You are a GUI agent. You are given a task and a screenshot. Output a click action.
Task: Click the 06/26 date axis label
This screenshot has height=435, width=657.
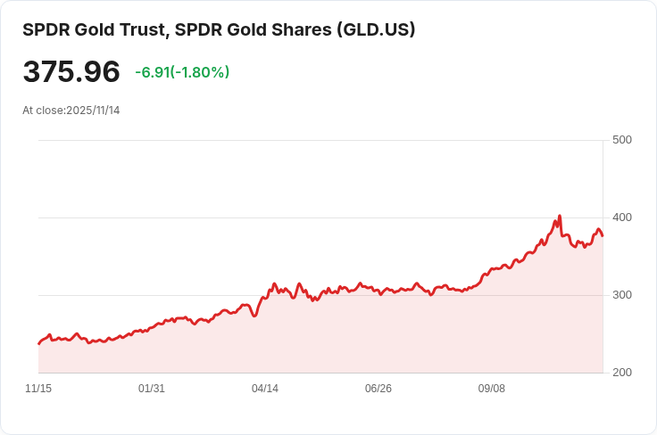pyautogui.click(x=378, y=389)
